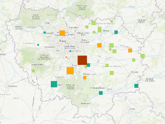Select the orange square near Noisy-le-Grand
The image size is (165, 124).
click(99, 45)
